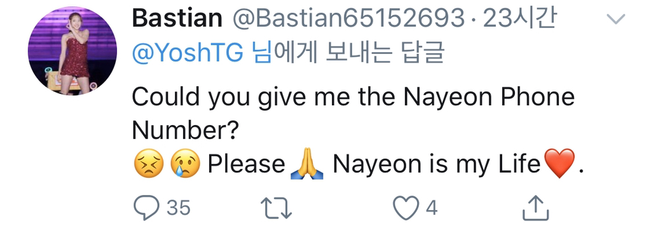Image resolution: width=651 pixels, height=235 pixels.
Task: Click the reply speech bubble icon
Action: tap(146, 208)
